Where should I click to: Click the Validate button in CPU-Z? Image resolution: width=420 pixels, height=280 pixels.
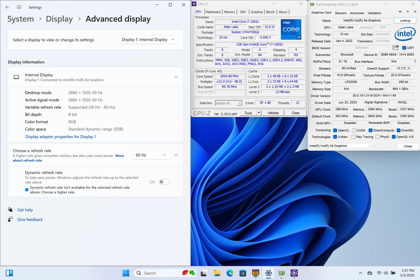pyautogui.click(x=273, y=113)
